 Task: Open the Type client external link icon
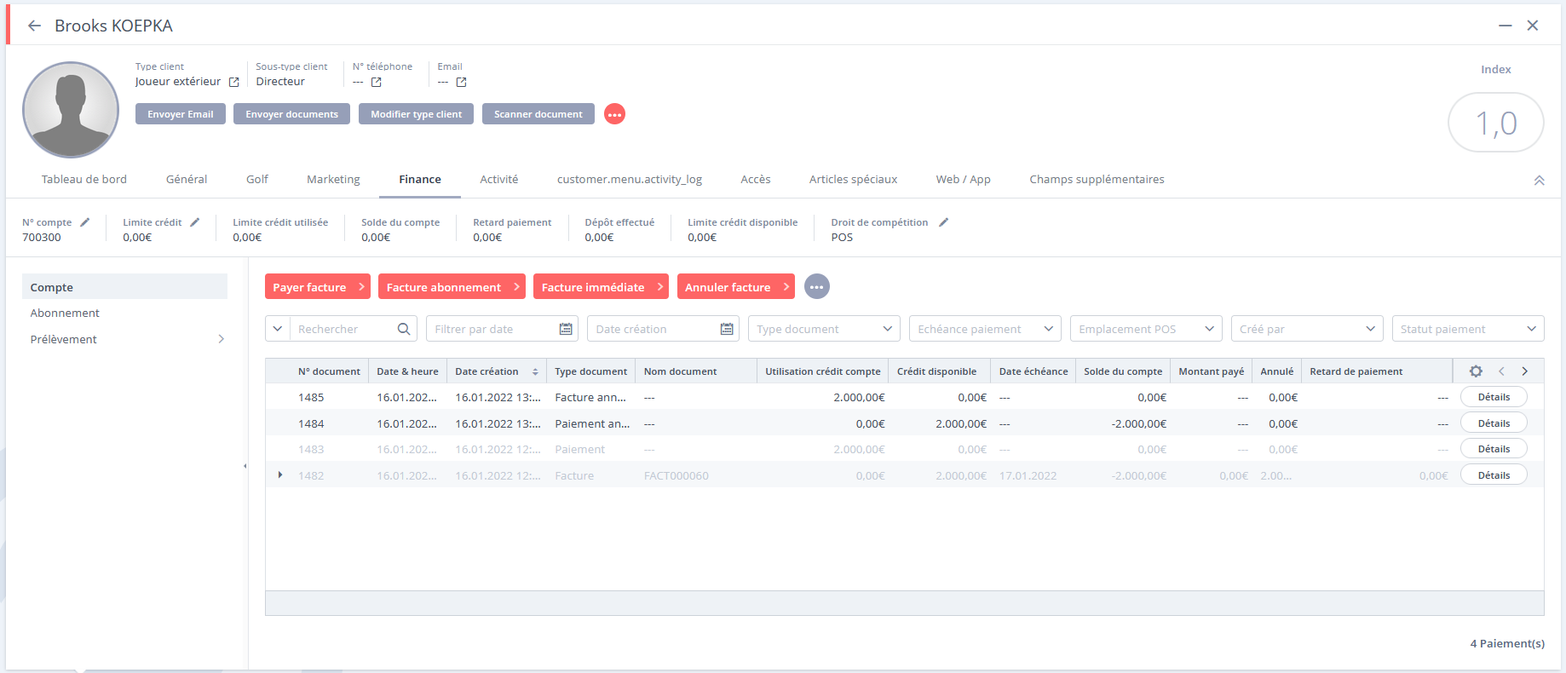pos(233,82)
